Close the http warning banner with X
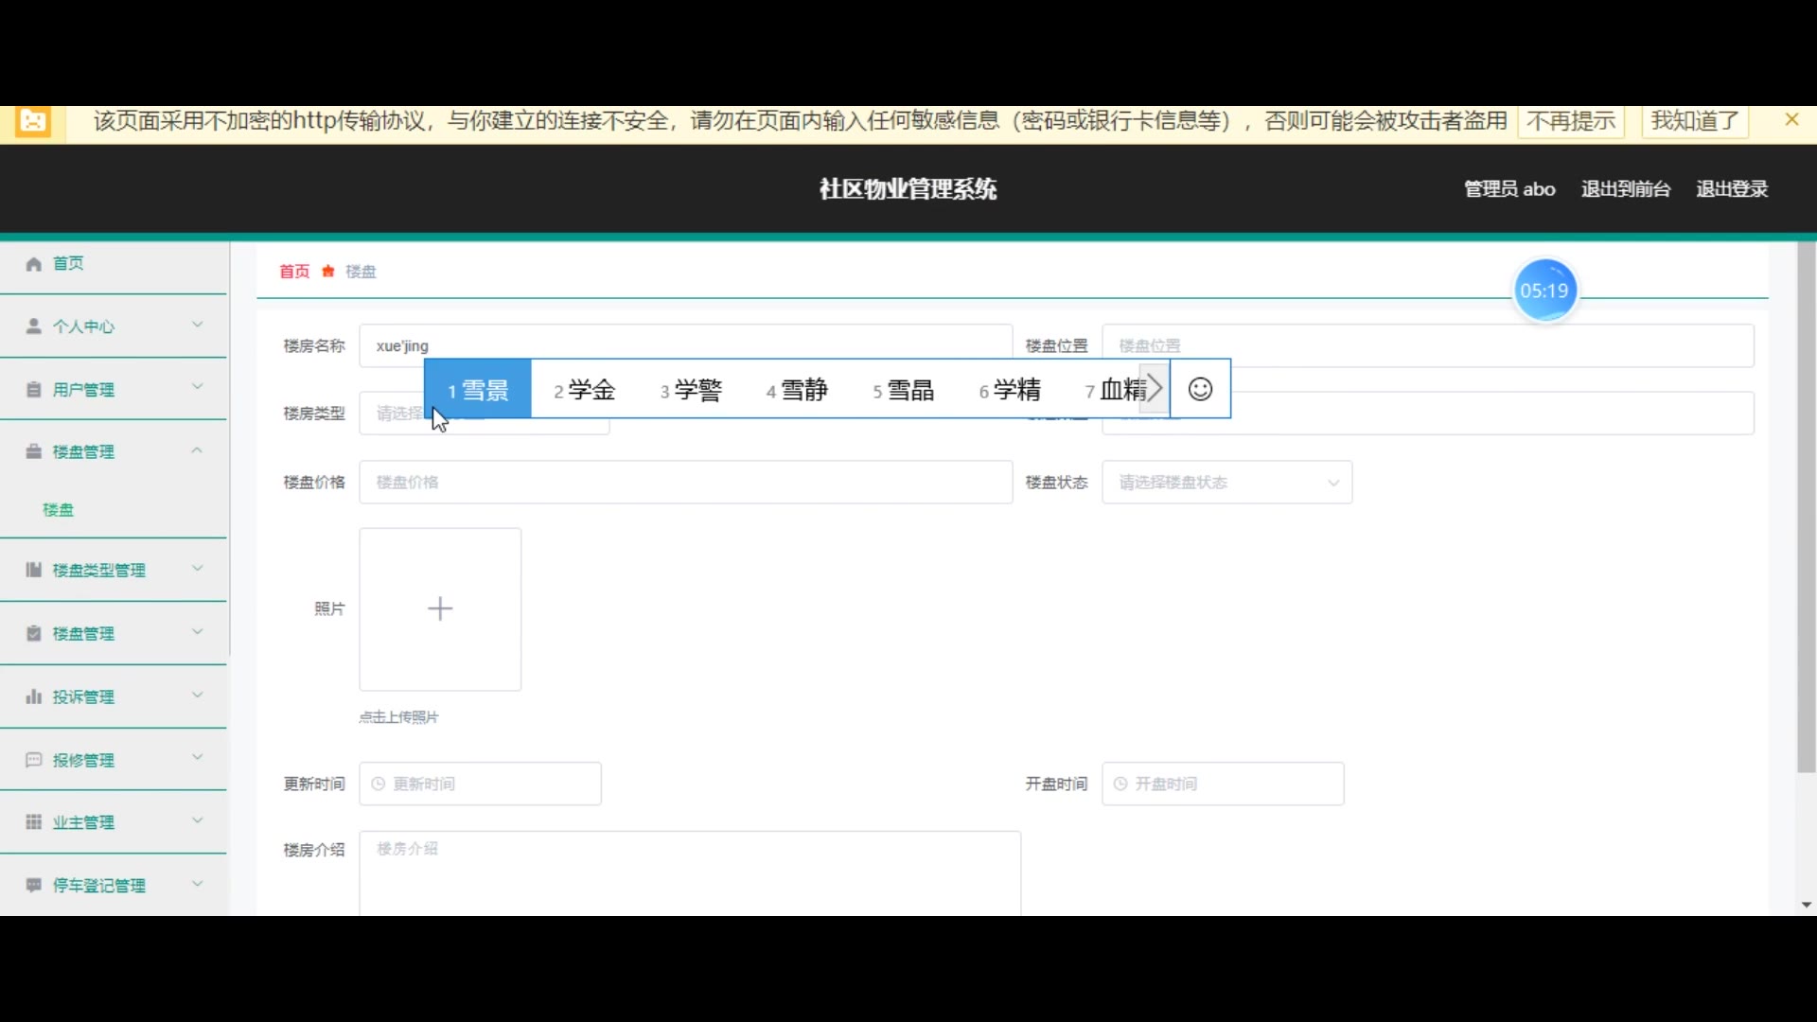This screenshot has width=1817, height=1022. [x=1791, y=120]
